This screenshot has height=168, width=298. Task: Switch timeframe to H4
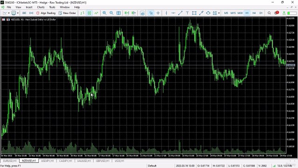[254, 13]
